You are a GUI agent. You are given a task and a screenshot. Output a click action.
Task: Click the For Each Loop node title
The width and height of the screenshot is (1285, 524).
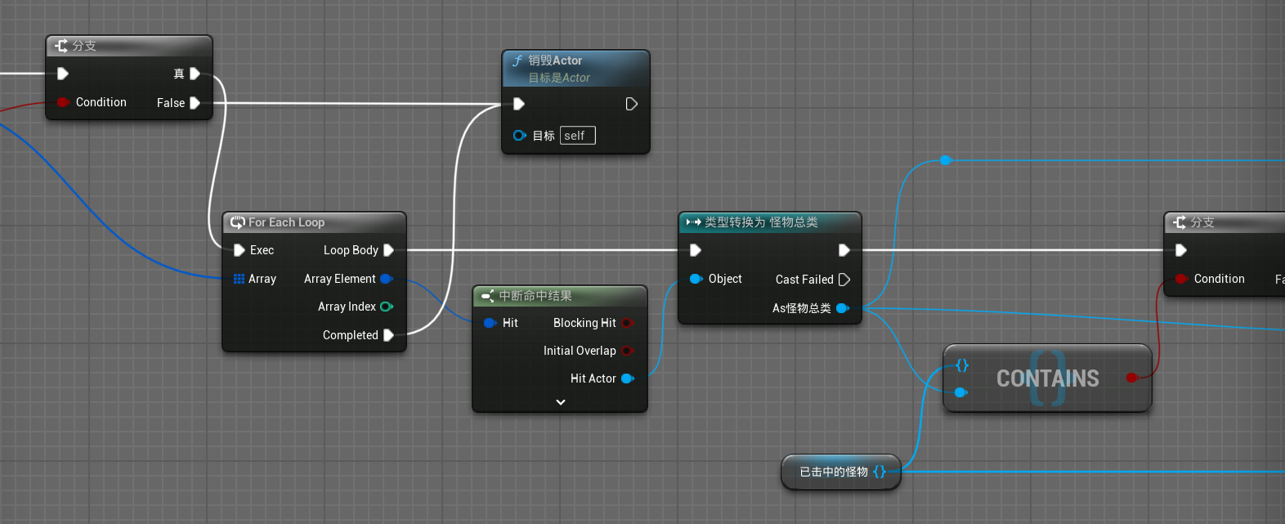[286, 222]
